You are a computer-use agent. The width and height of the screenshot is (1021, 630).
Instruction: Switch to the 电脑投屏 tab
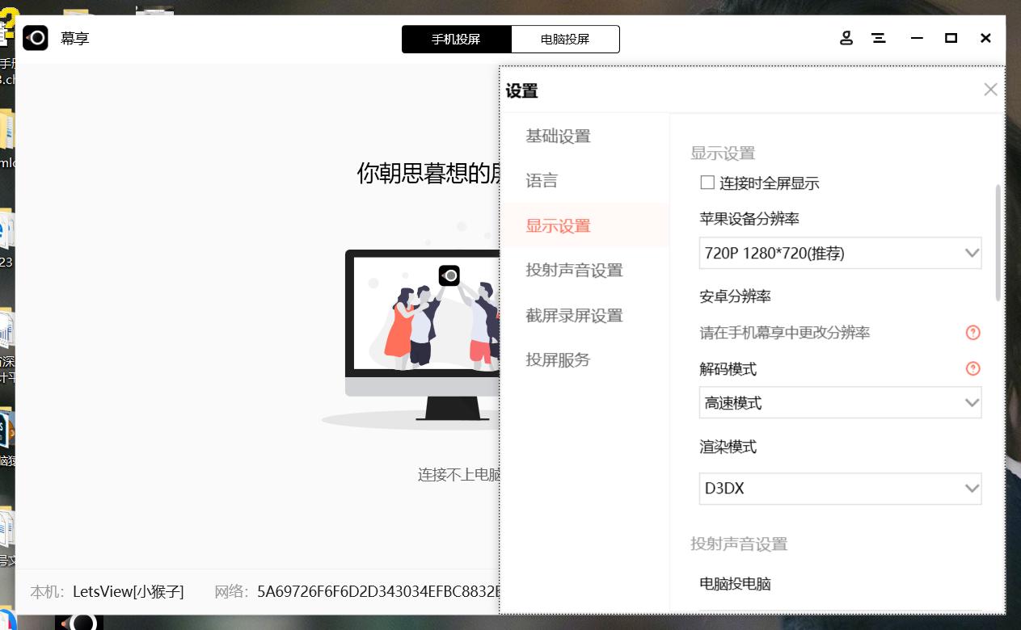566,39
